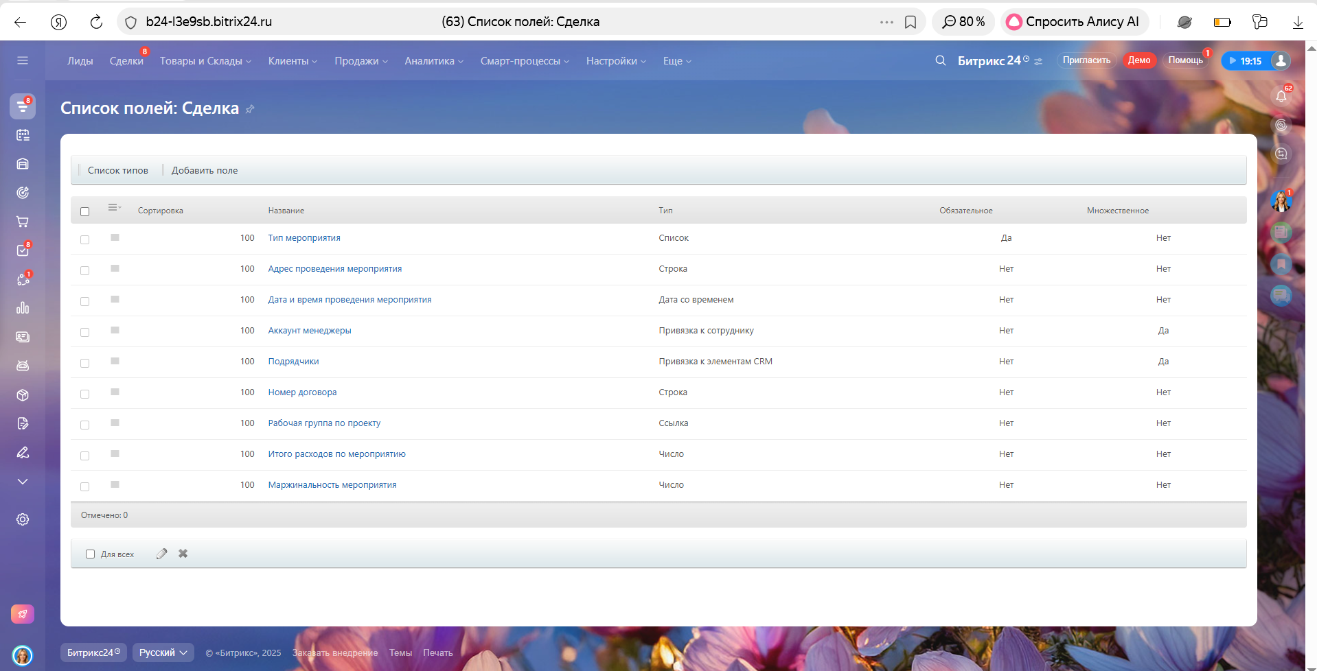Check the box for Тип мероприятия row
This screenshot has height=671, width=1317.
pyautogui.click(x=85, y=239)
